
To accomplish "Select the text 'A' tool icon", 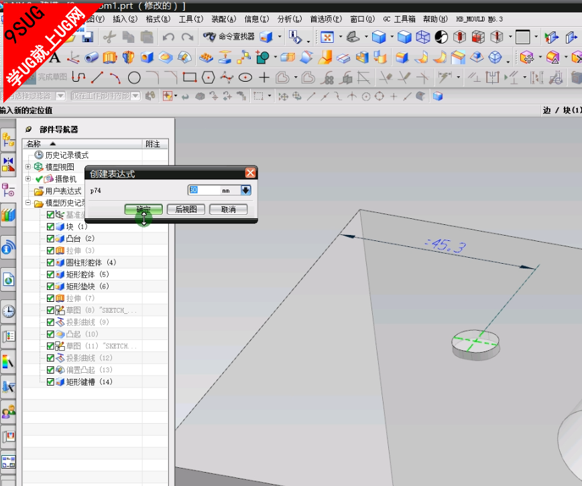I will [54, 58].
